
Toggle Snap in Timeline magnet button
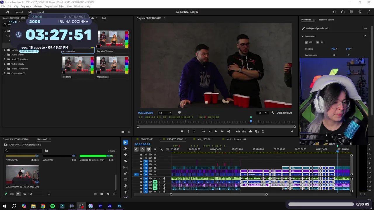(143, 149)
